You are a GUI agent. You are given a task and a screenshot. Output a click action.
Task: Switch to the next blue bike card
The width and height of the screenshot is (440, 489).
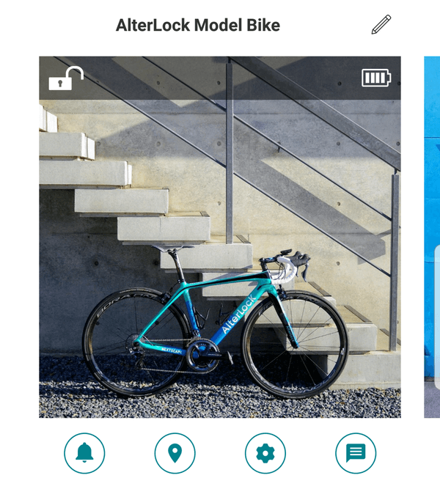tap(432, 237)
